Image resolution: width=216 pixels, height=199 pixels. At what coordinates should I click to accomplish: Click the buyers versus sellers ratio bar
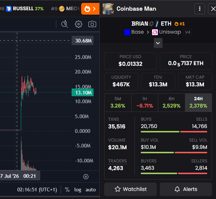tap(174, 173)
